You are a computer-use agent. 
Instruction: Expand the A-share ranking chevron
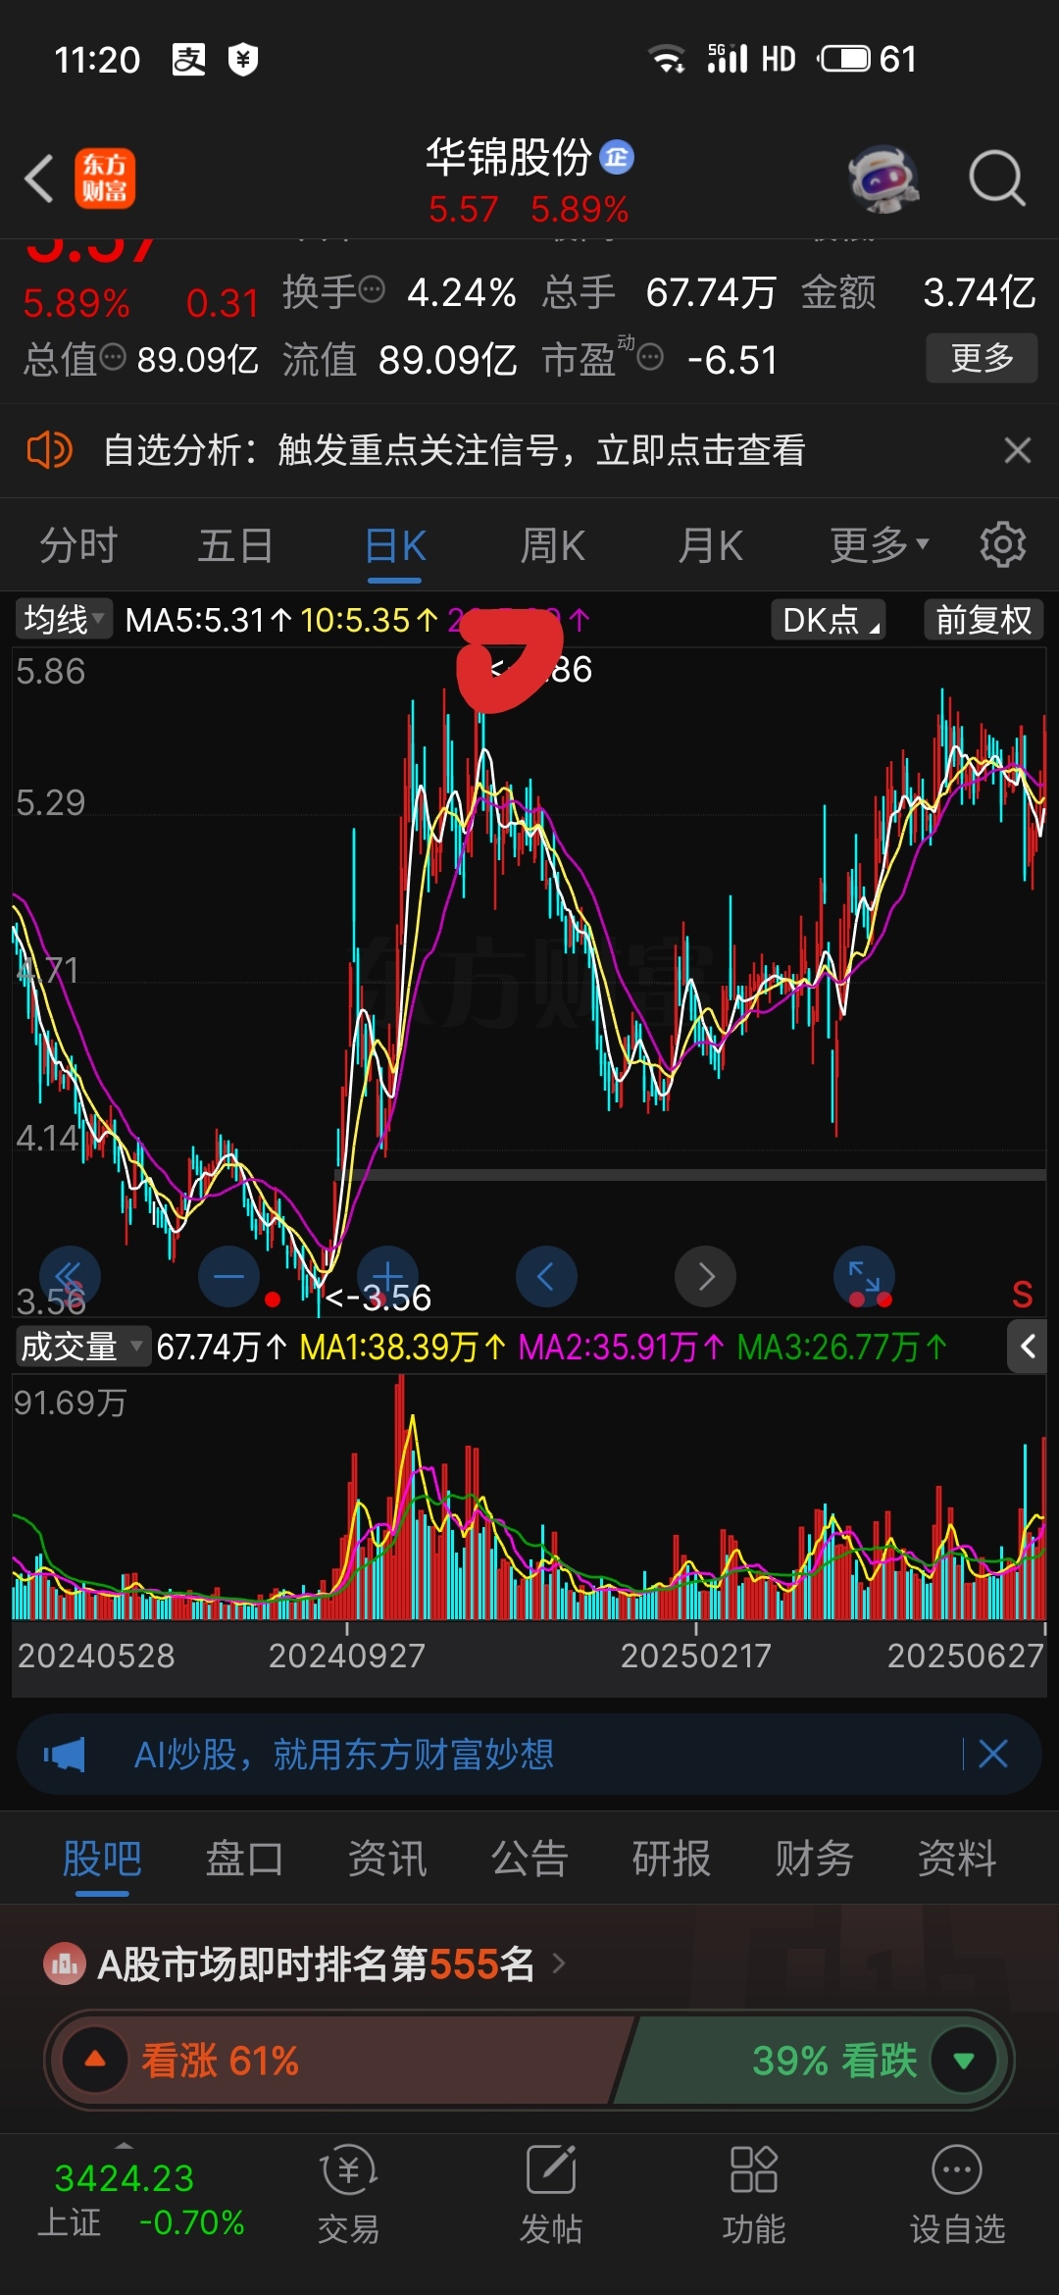pyautogui.click(x=559, y=1963)
